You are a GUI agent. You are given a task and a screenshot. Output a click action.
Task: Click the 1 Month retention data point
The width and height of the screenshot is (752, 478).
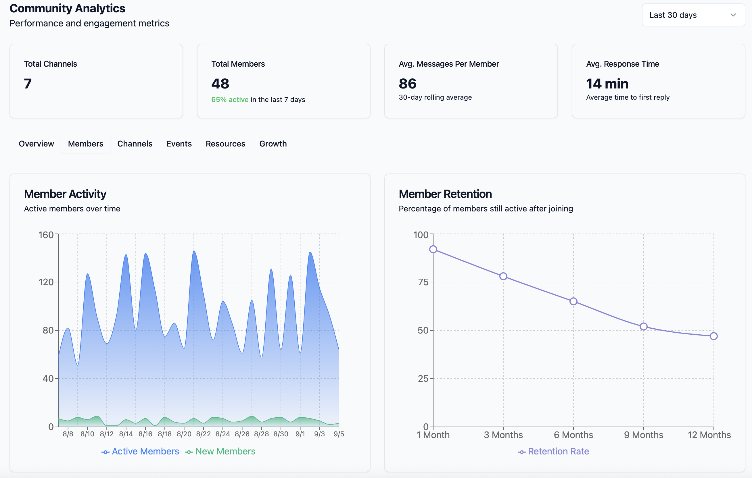click(x=433, y=249)
